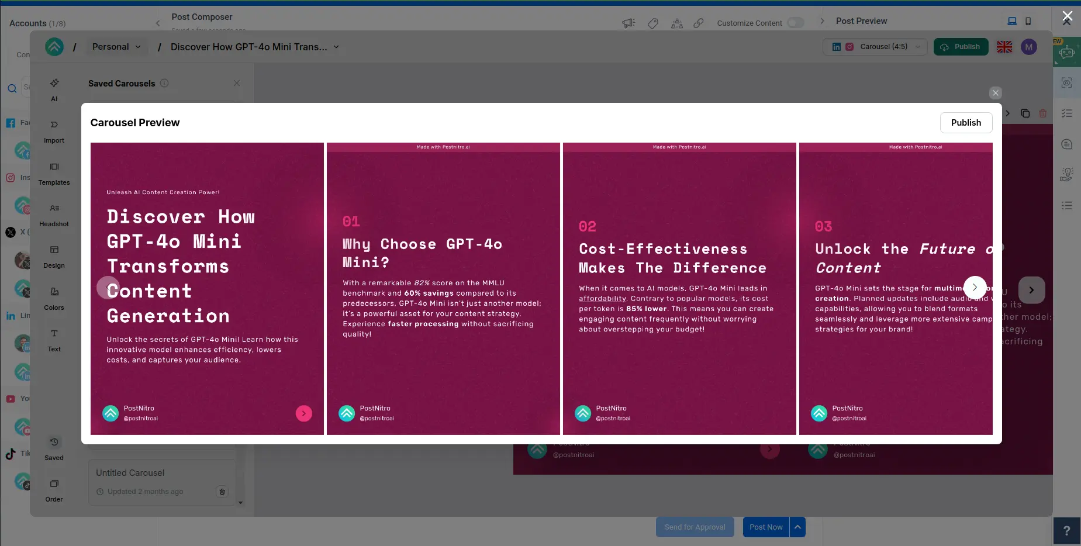1081x546 pixels.
Task: Open the Carousel (4:5) format dropdown
Action: 875,47
